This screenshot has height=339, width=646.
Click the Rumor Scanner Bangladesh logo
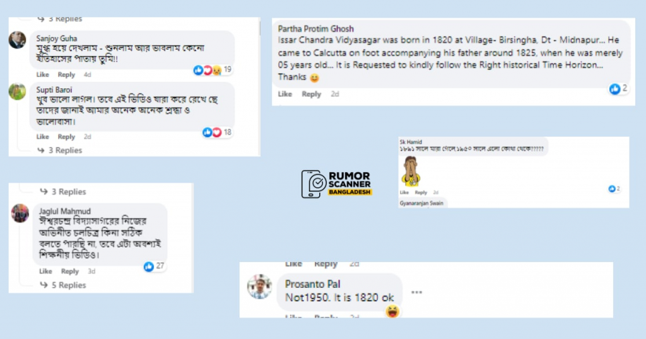point(337,184)
